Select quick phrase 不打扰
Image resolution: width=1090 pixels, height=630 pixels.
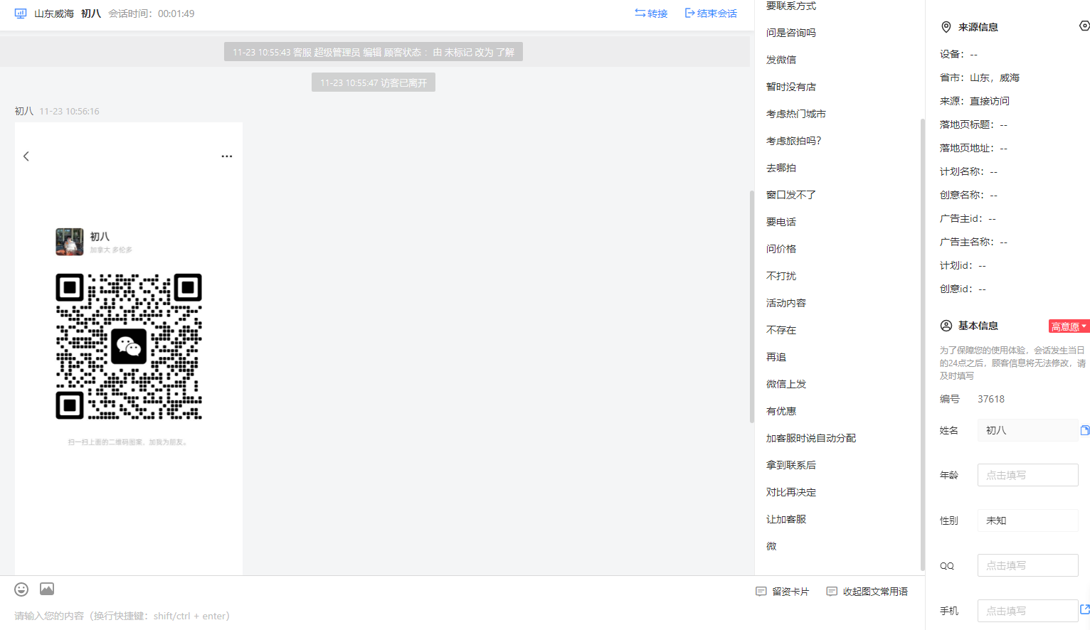[x=781, y=276]
